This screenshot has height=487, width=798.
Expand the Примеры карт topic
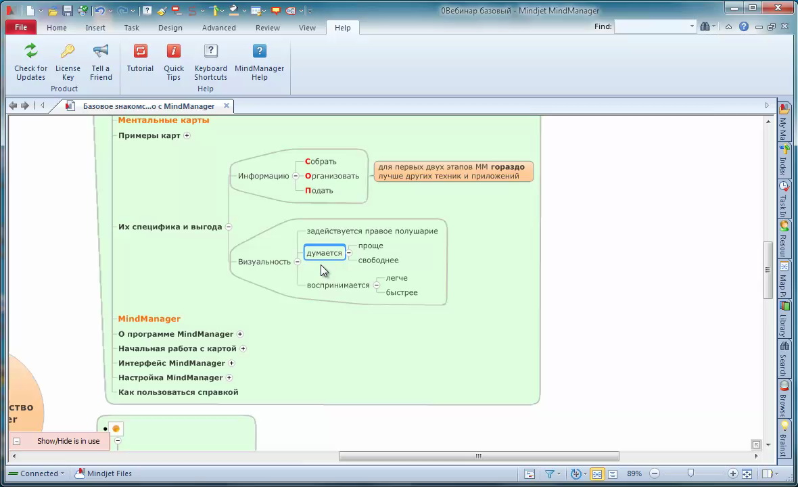point(187,135)
